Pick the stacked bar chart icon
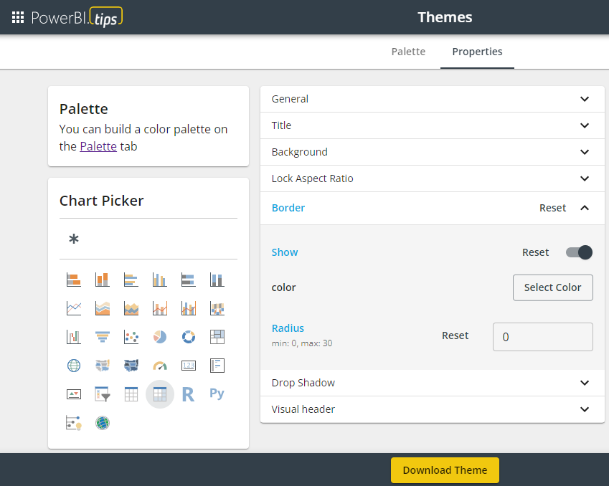 point(74,280)
